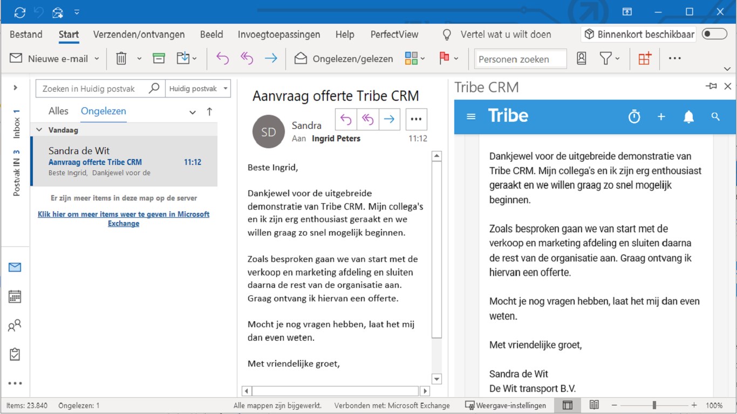
Task: Show Alles messages
Action: 58,111
